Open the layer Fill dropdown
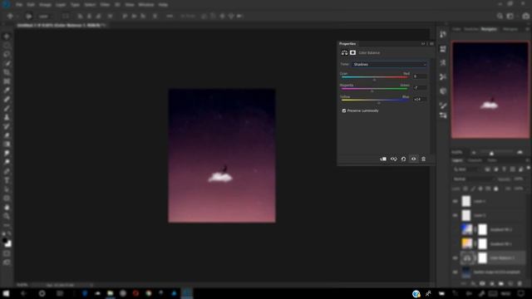Screen dimensions: 532x299 519,189
